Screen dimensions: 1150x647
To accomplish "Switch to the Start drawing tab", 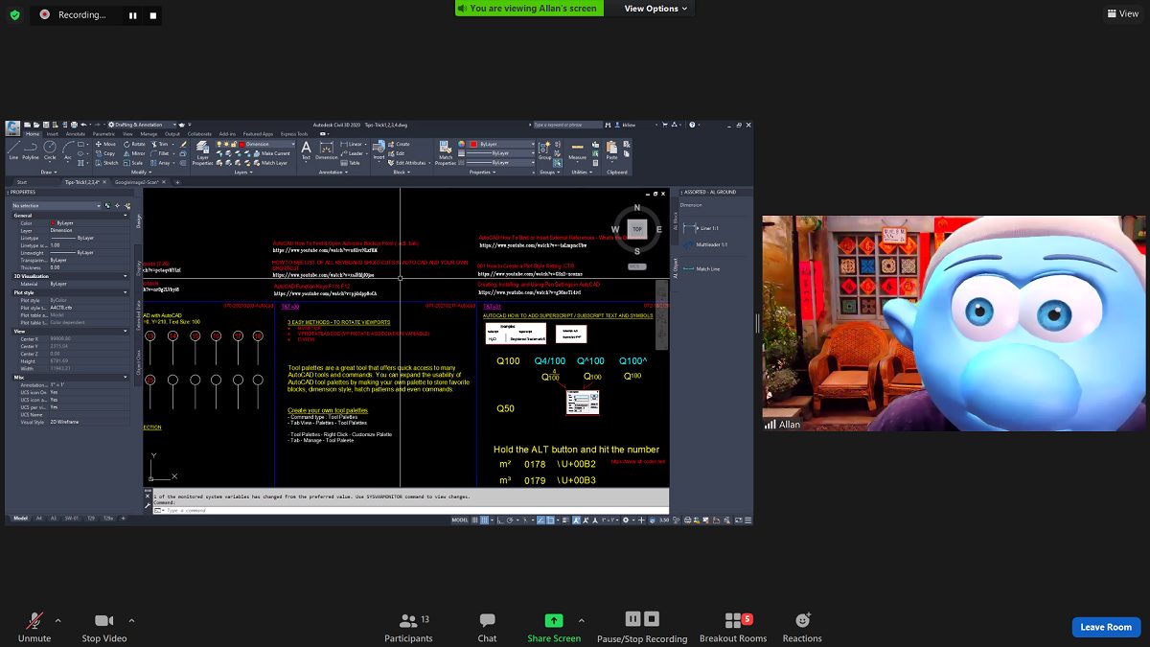I will (x=22, y=181).
